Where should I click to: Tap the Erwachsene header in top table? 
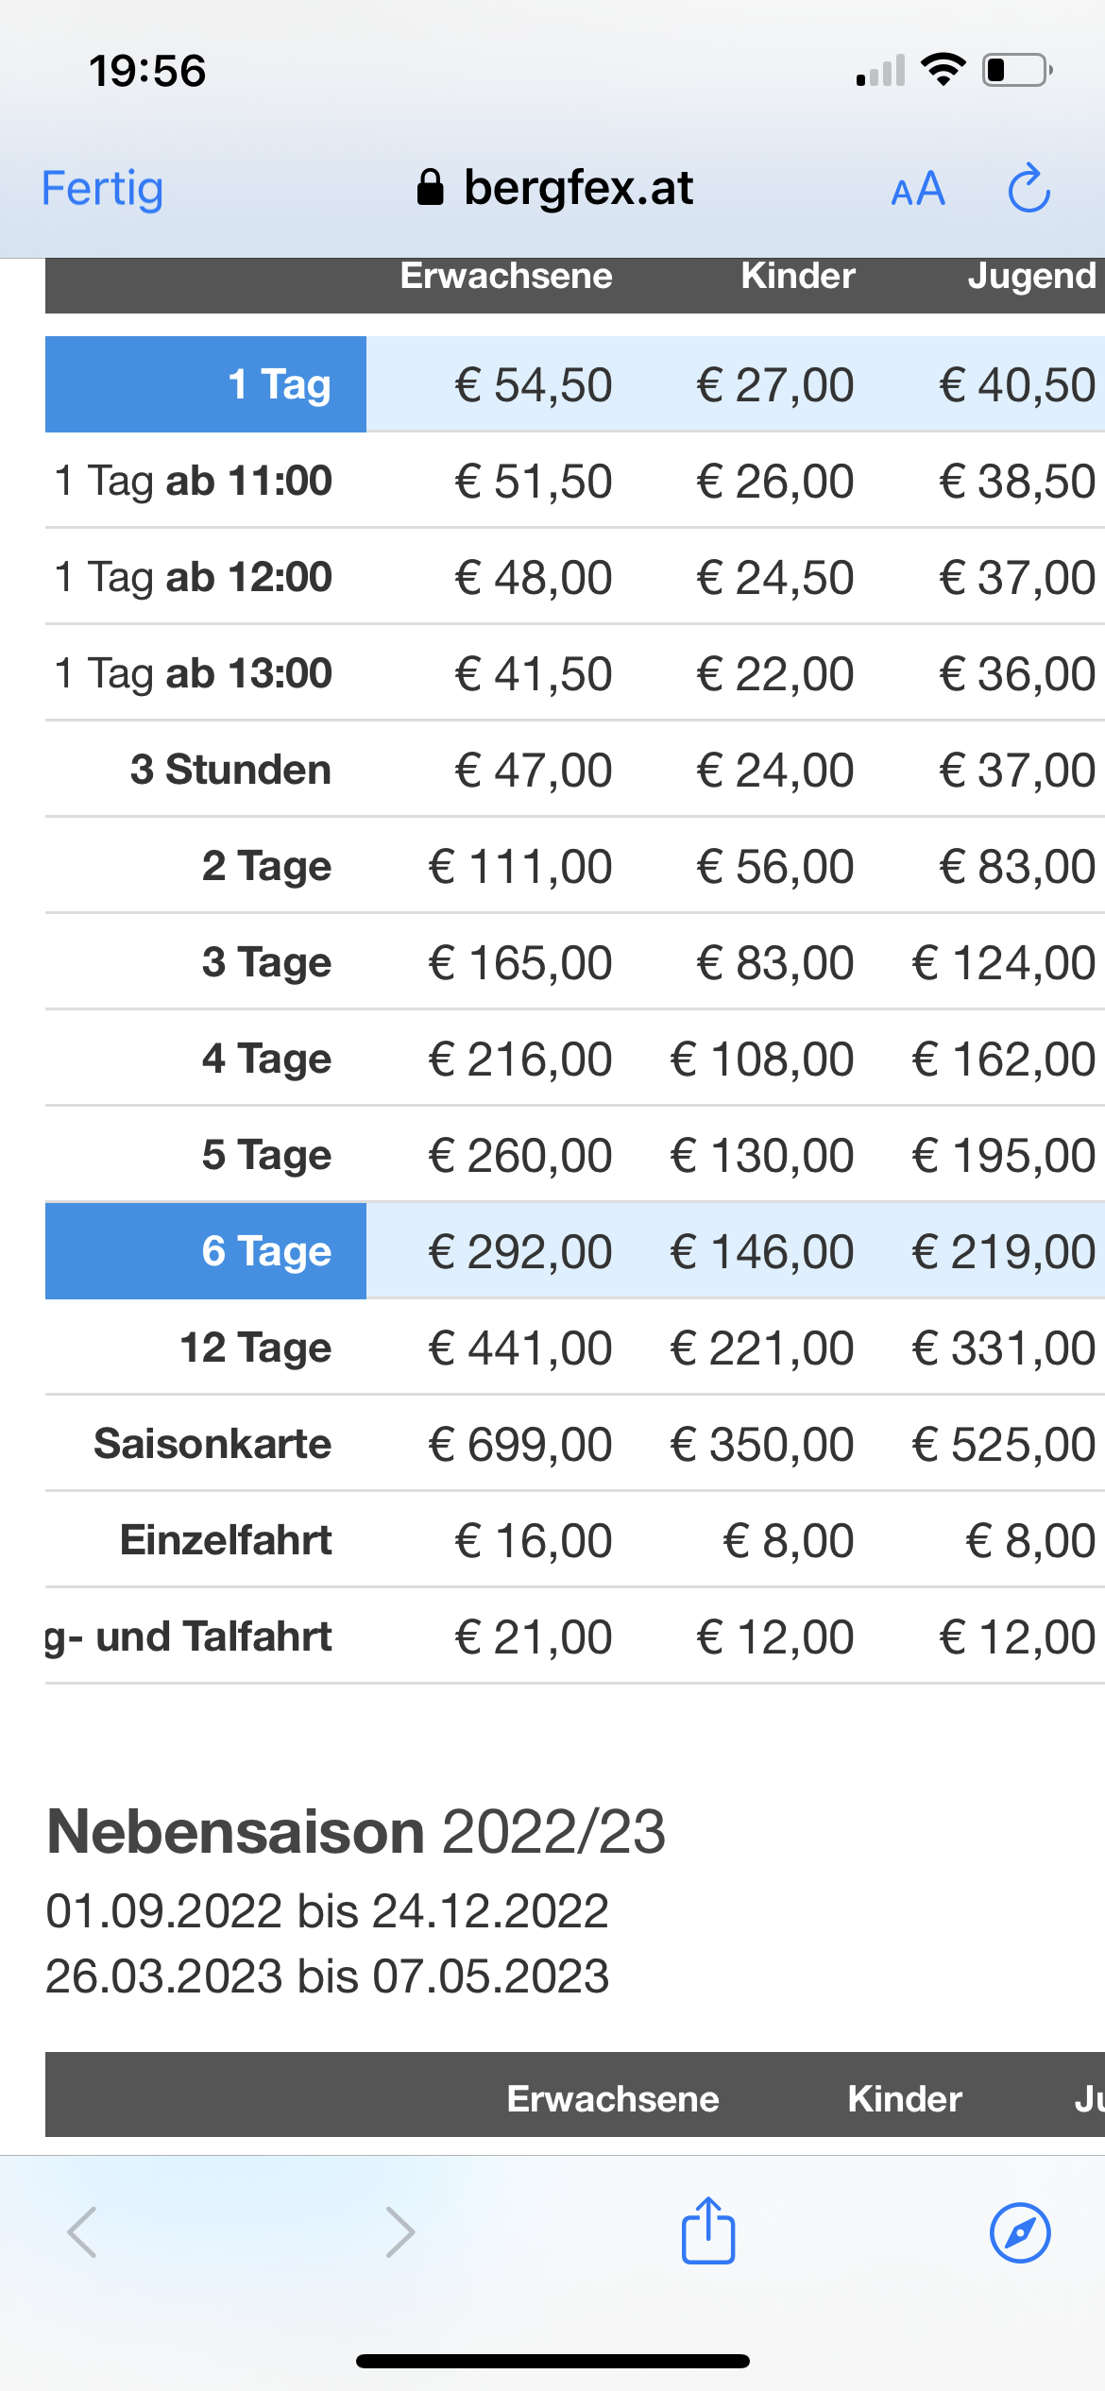tap(506, 276)
